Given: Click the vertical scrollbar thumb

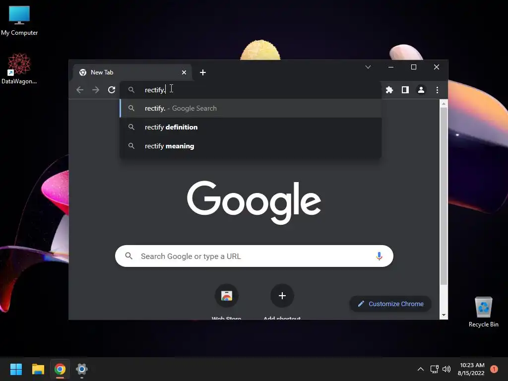Looking at the screenshot, I should (444, 196).
